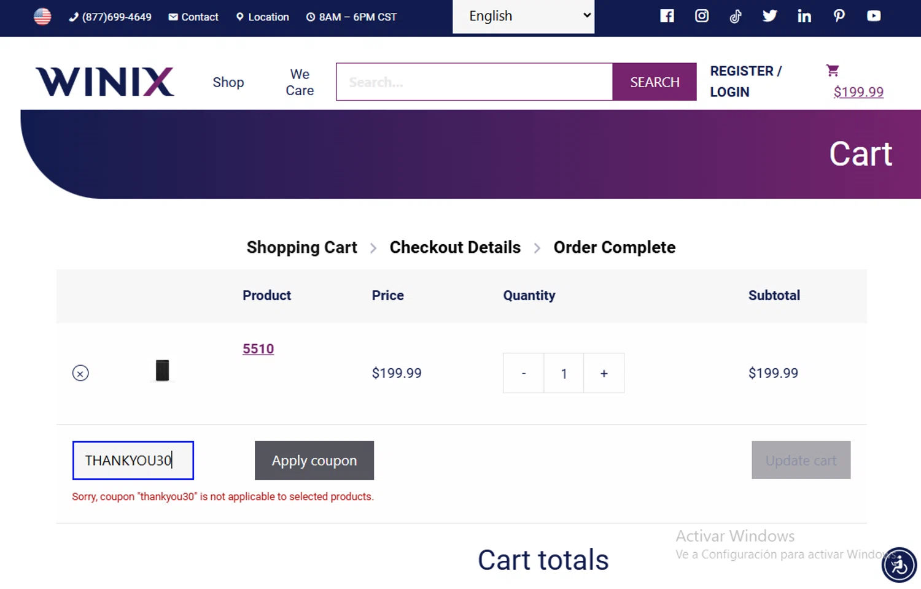The height and width of the screenshot is (589, 921).
Task: Open the English language dropdown
Action: pos(523,17)
